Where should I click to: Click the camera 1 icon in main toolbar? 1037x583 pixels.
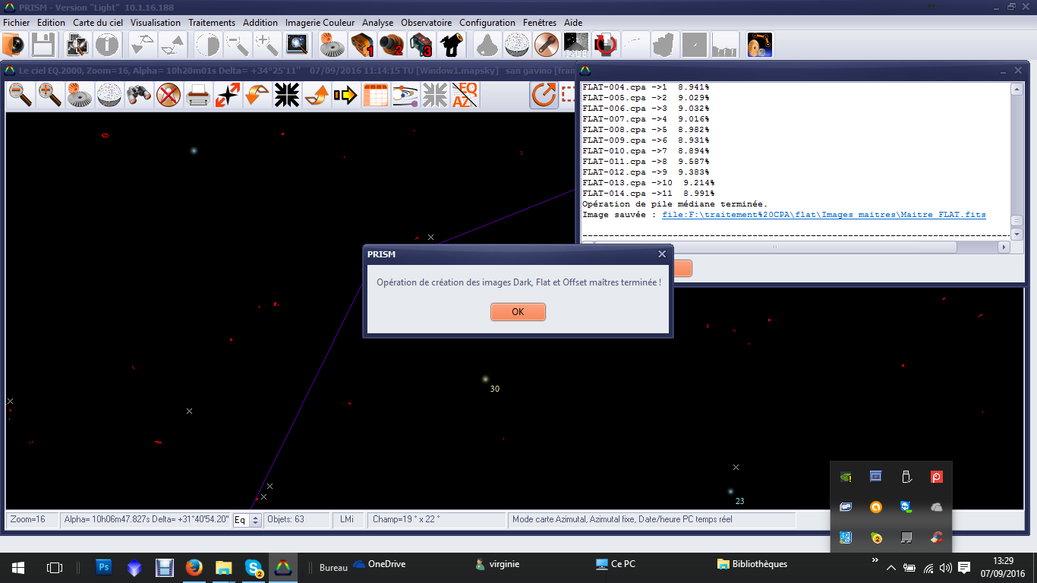pos(362,46)
